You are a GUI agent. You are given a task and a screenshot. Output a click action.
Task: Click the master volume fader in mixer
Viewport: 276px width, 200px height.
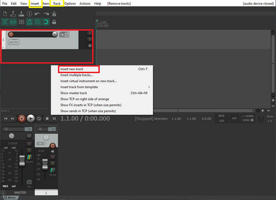(x=22, y=161)
